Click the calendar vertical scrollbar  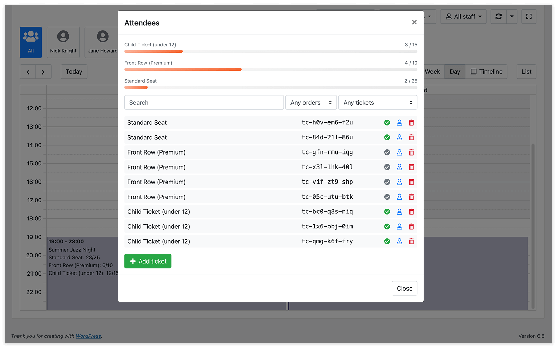point(533,226)
